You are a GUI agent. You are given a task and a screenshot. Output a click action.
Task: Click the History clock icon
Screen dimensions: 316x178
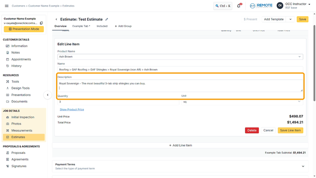[8, 66]
